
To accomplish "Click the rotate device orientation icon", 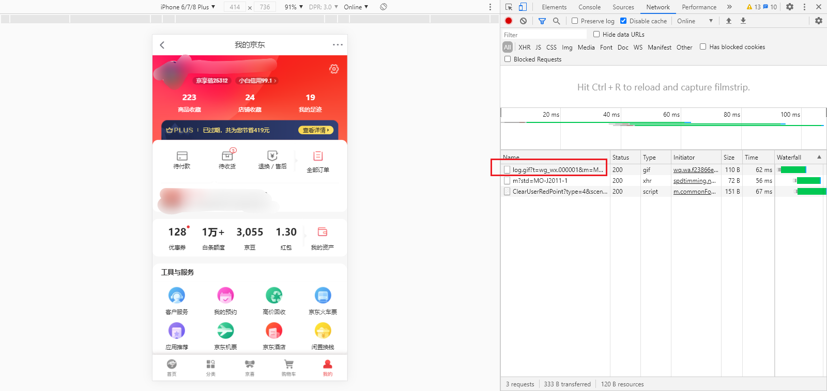I will click(383, 7).
